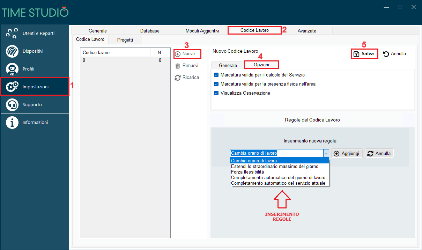Click the Regole del Codice Lavoro header

(312, 120)
